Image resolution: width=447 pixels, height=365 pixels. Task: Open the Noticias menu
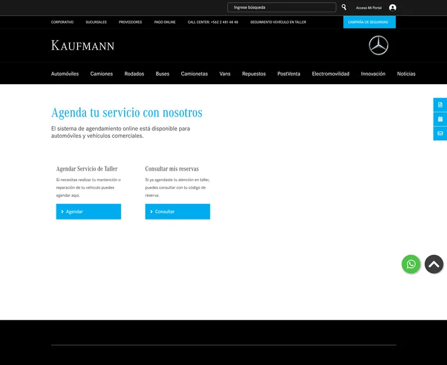point(406,74)
